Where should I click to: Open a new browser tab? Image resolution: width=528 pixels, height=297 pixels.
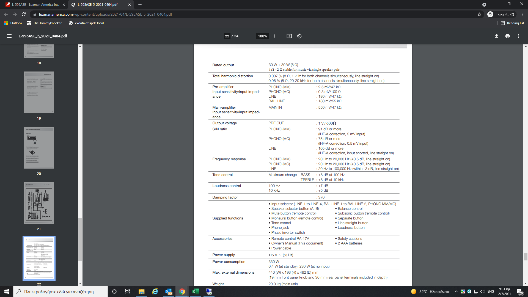point(140,5)
